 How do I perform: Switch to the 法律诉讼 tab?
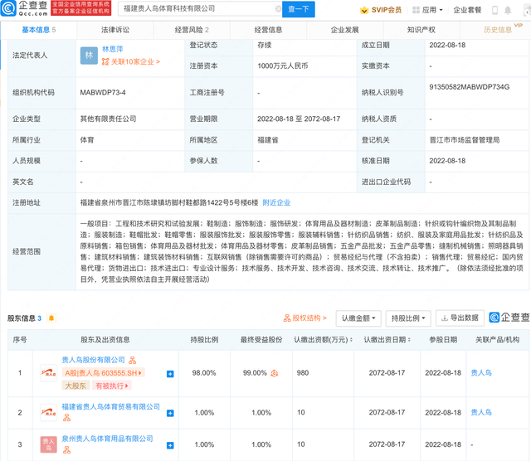(x=115, y=30)
